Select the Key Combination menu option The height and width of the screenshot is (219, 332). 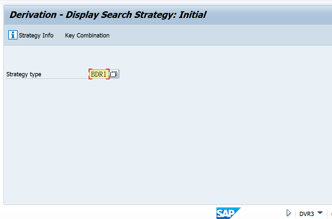point(87,35)
